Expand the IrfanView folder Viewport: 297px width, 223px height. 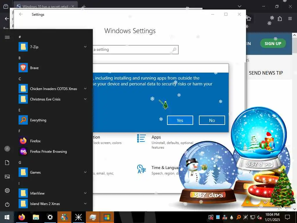(x=85, y=193)
